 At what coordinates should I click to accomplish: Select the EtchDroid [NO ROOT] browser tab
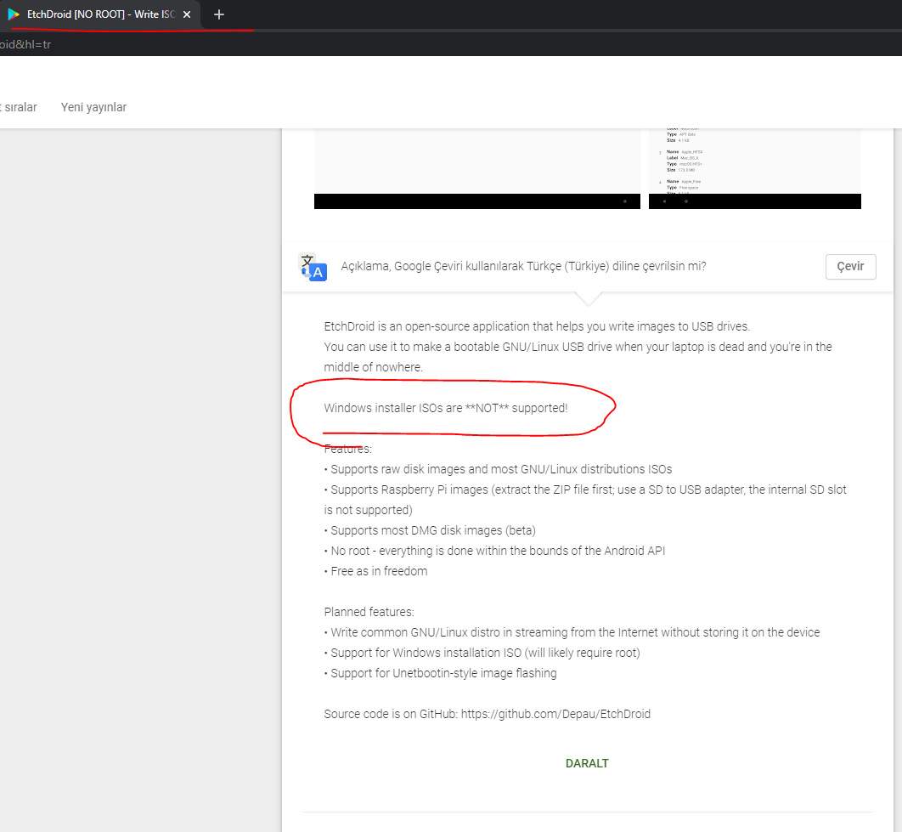pos(100,14)
